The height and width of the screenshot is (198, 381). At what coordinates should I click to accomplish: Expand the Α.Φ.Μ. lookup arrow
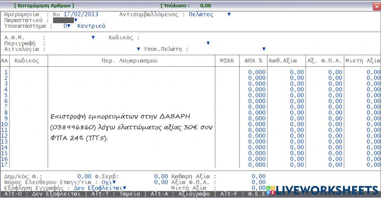pos(93,38)
